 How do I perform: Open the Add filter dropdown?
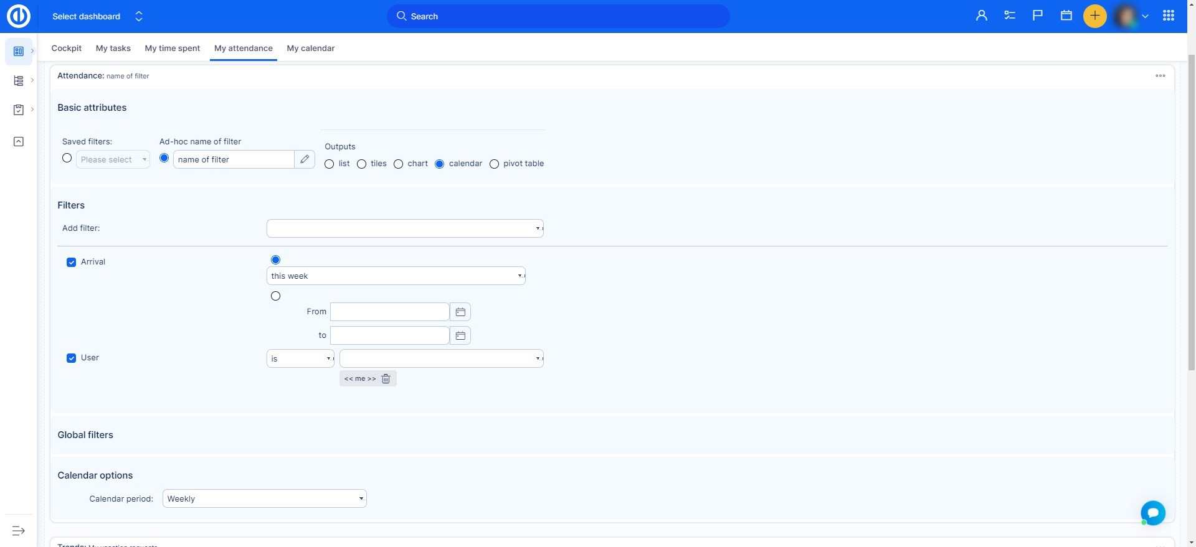(x=405, y=228)
